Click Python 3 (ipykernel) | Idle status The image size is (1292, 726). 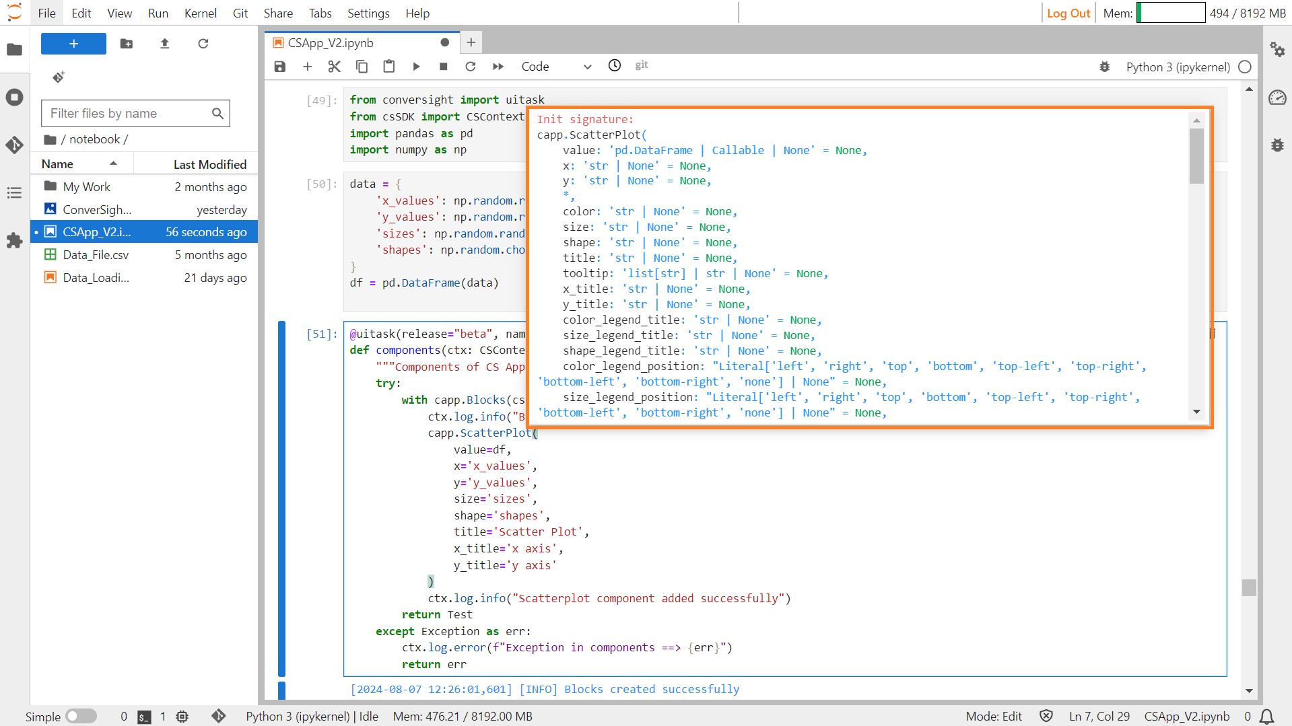point(312,717)
